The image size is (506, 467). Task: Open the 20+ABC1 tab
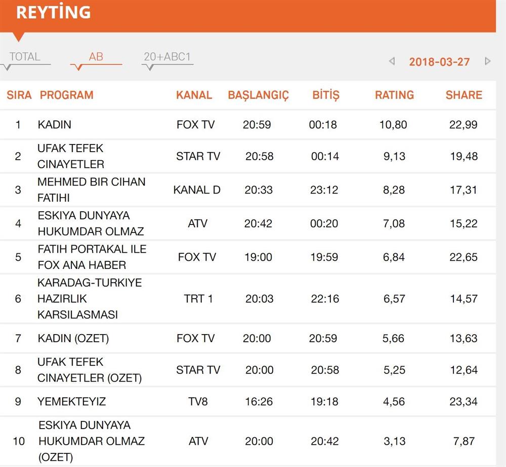point(167,57)
